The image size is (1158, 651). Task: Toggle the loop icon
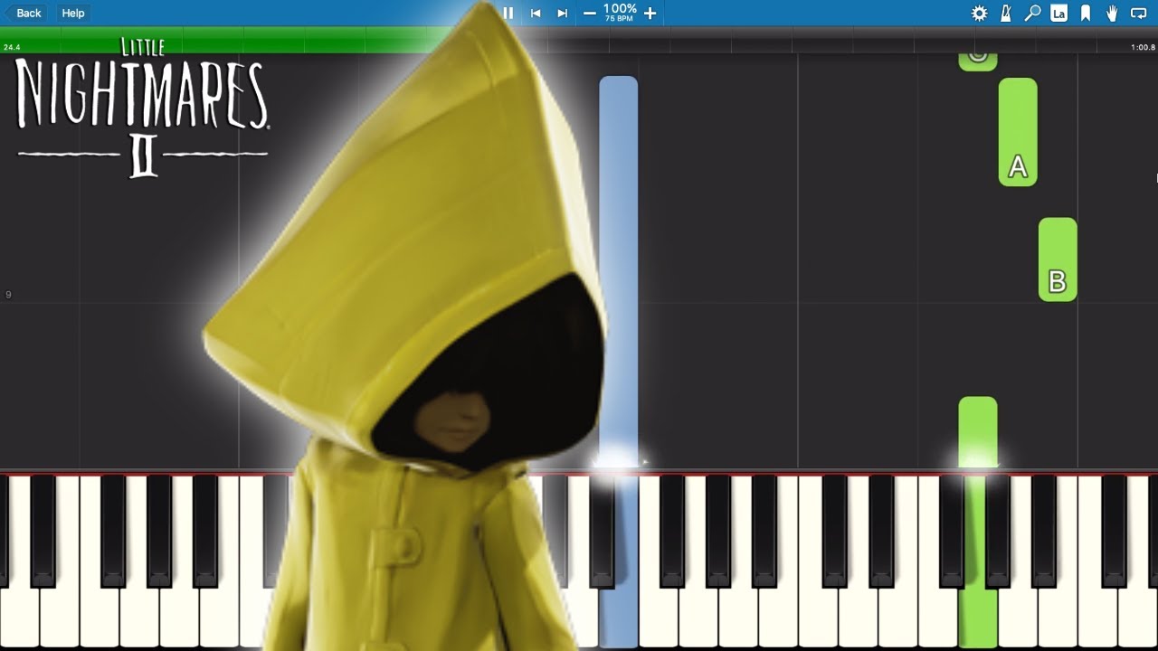click(x=1139, y=13)
